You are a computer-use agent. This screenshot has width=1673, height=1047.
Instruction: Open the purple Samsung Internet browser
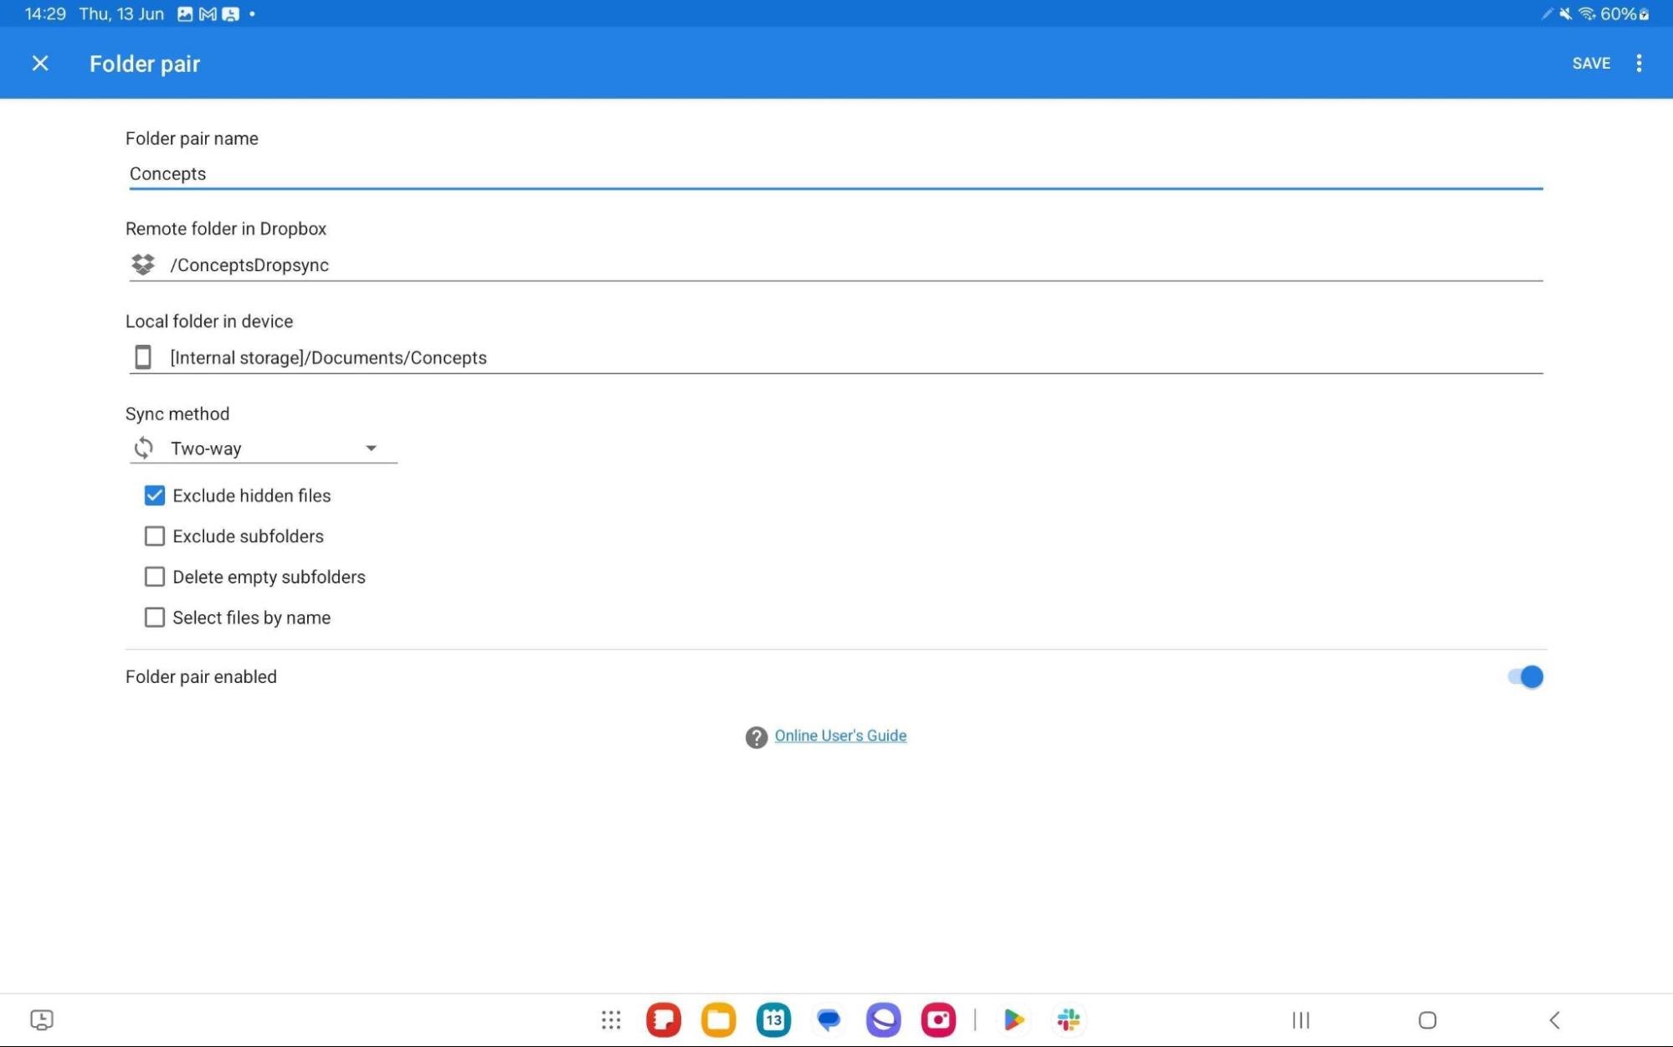884,1019
